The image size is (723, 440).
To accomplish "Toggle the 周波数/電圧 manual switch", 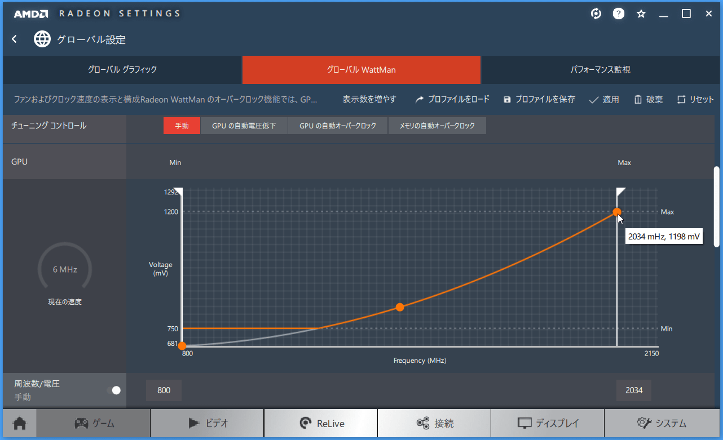I will point(114,390).
